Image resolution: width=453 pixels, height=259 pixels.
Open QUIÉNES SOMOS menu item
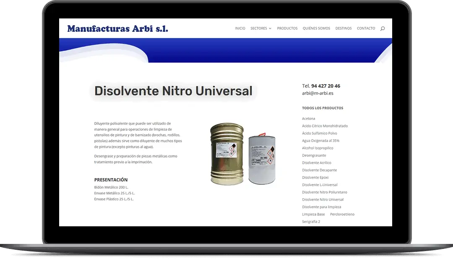316,28
